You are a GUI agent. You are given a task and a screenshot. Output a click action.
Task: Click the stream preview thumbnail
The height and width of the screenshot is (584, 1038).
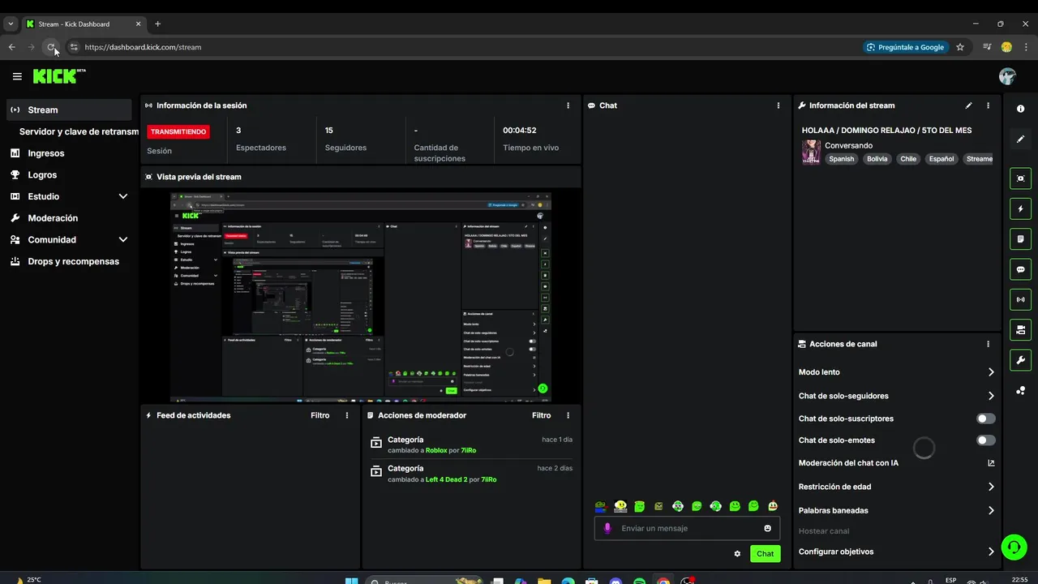[361, 297]
